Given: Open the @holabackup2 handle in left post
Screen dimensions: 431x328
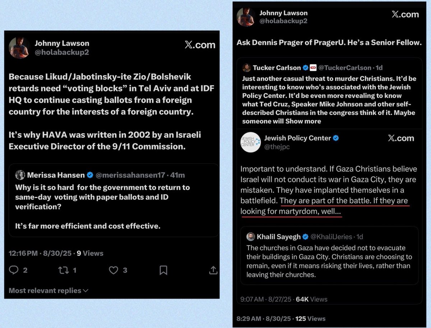Looking at the screenshot, I should click(x=62, y=52).
